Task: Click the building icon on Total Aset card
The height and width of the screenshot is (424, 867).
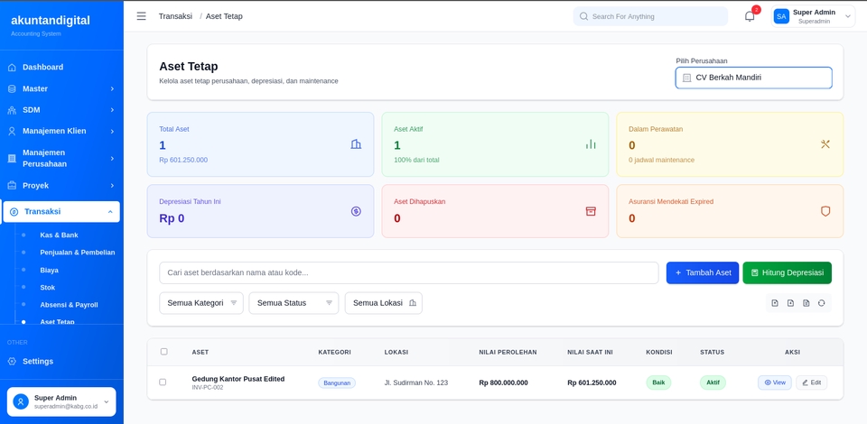Action: click(x=356, y=144)
